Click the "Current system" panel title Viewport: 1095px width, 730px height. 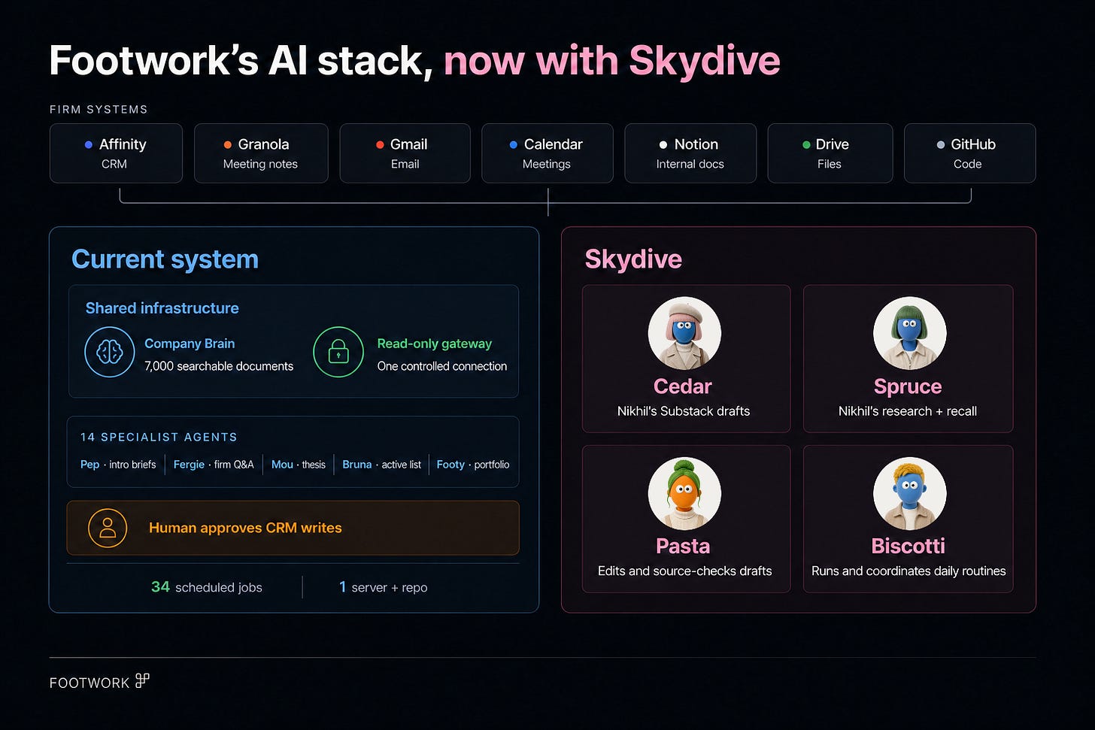point(165,259)
